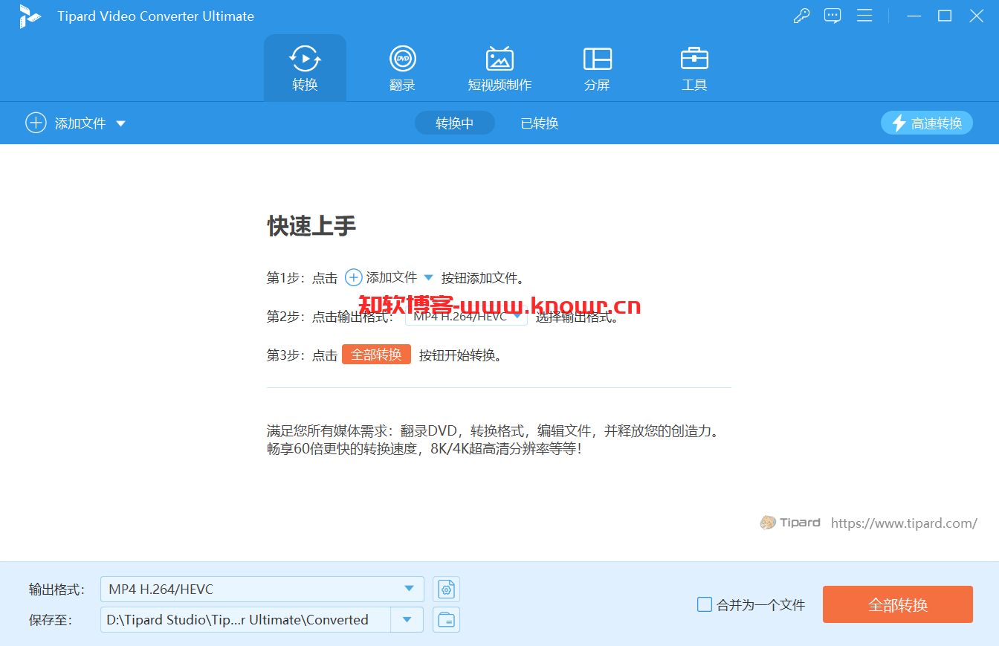Open the 转换 converter tab

305,68
